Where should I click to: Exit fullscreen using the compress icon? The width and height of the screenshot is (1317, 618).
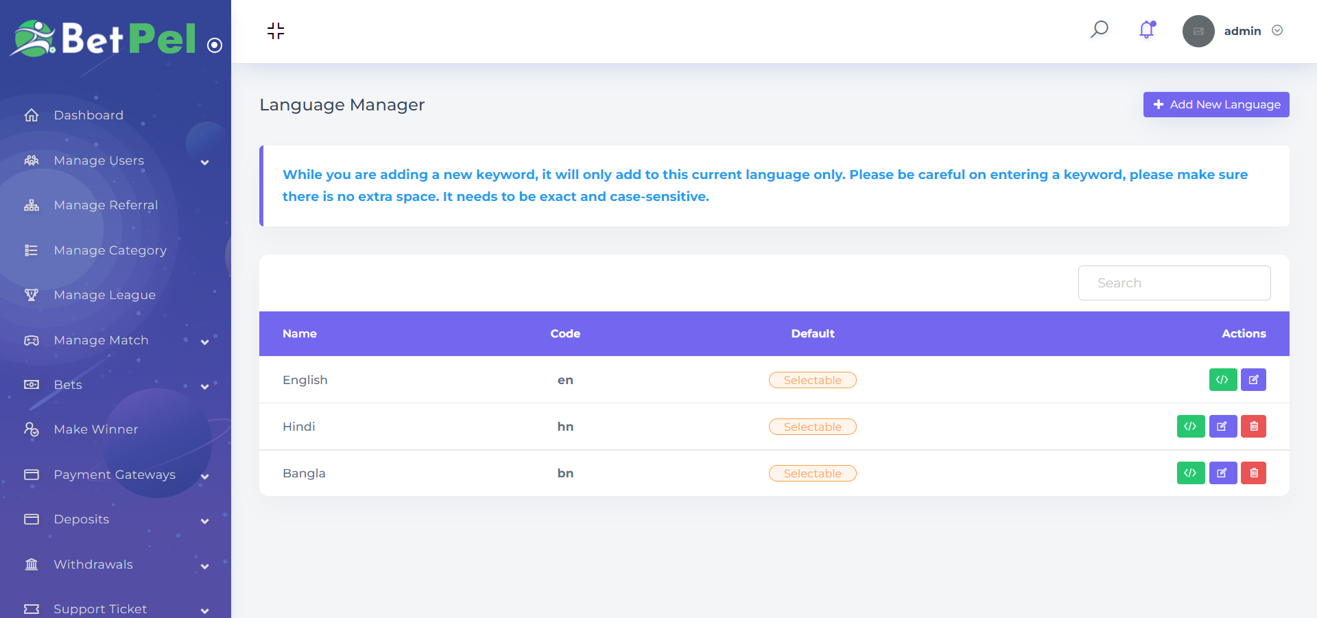(276, 31)
